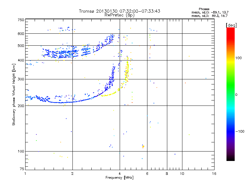252x189 pixels.
Task: Click the x-axis tick label '4'
Action: click(120, 174)
